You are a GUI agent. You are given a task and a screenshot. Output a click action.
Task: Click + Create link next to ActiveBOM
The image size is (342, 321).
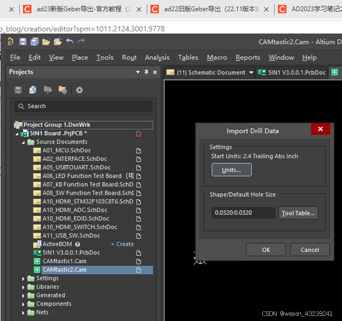pyautogui.click(x=122, y=244)
